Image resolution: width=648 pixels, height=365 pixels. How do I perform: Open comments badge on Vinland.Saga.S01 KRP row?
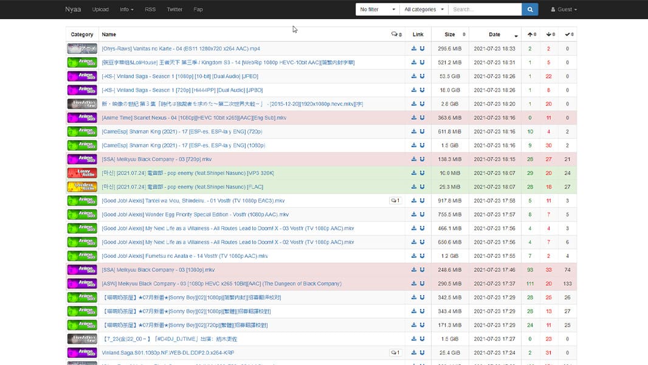(x=395, y=353)
